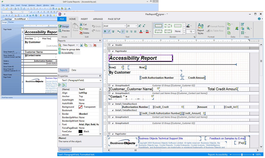Click the As Table Row icon

[x=208, y=31]
